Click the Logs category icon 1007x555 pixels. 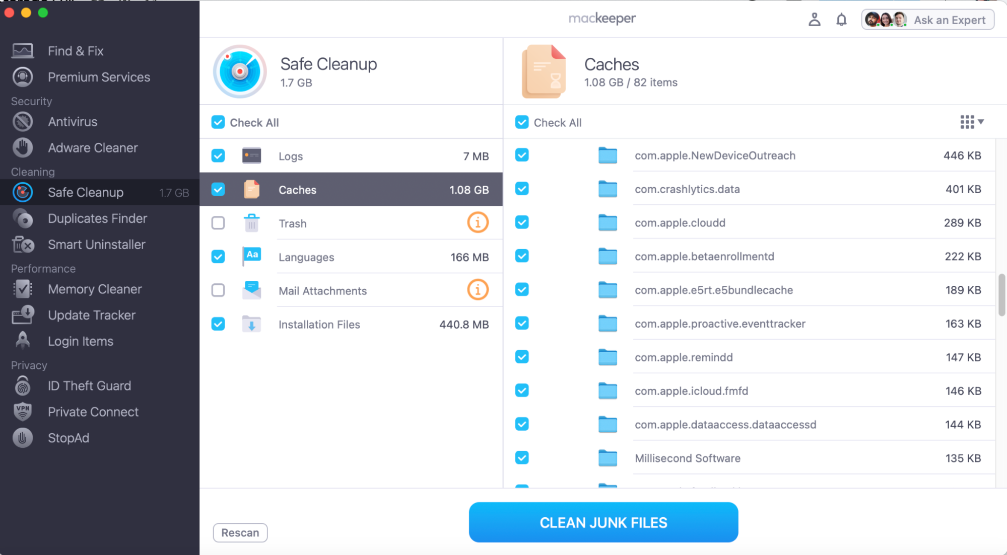point(251,156)
